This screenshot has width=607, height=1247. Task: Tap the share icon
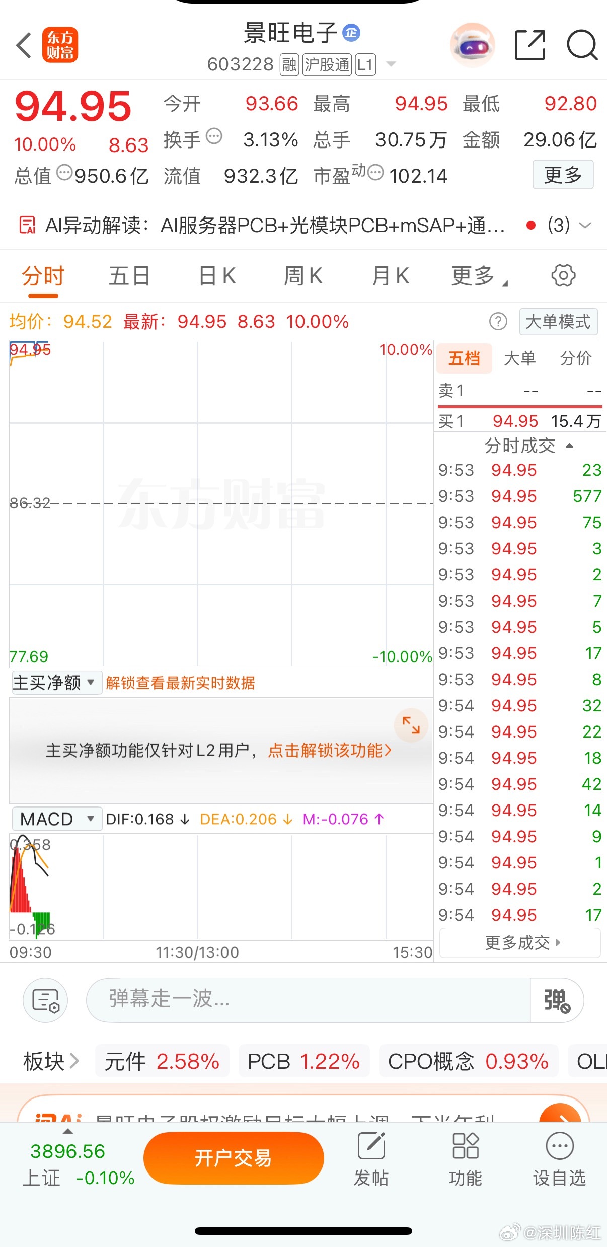(x=530, y=45)
